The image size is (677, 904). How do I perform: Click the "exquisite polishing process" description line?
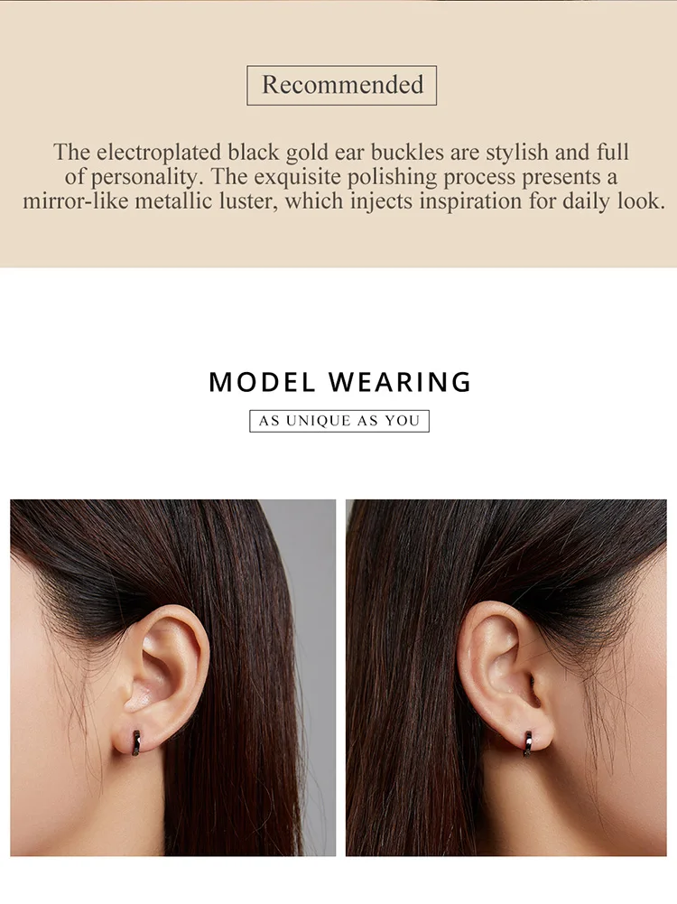(341, 176)
